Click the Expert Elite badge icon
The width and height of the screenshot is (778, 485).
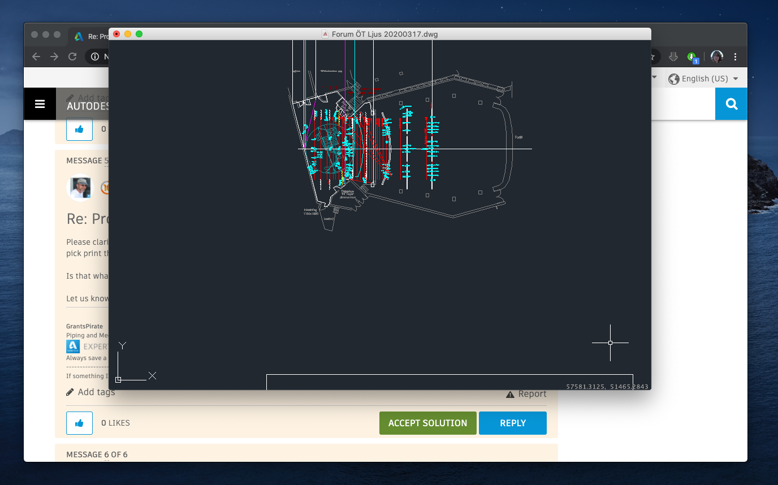pyautogui.click(x=73, y=347)
